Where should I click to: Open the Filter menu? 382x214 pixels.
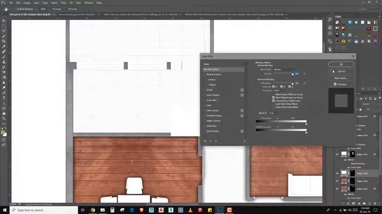(x=63, y=2)
